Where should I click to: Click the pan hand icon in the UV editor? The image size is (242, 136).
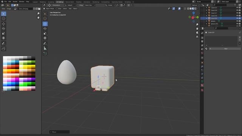(x=38, y=18)
